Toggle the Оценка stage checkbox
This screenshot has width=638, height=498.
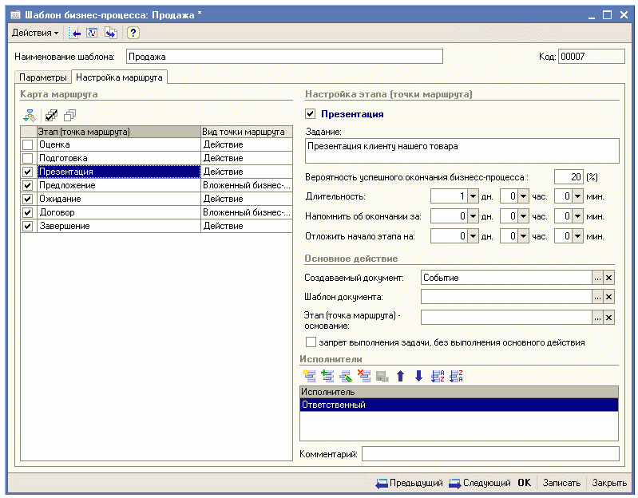click(x=28, y=144)
